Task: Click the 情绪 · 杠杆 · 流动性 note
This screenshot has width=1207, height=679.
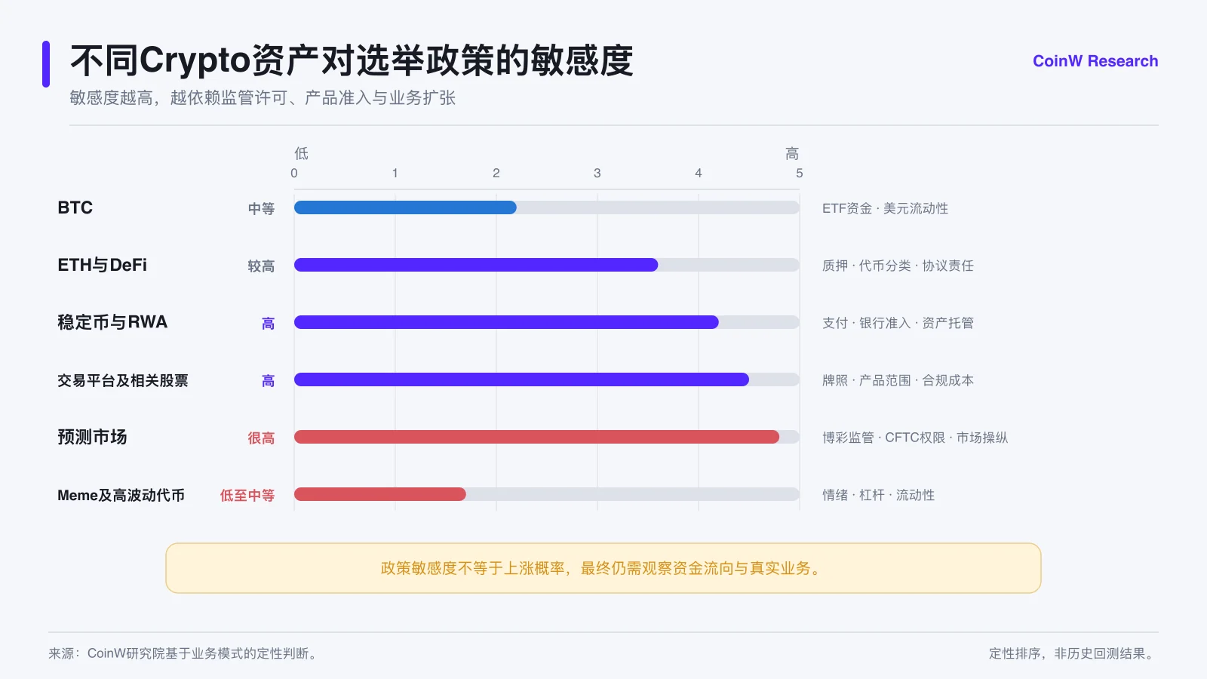Action: (878, 495)
